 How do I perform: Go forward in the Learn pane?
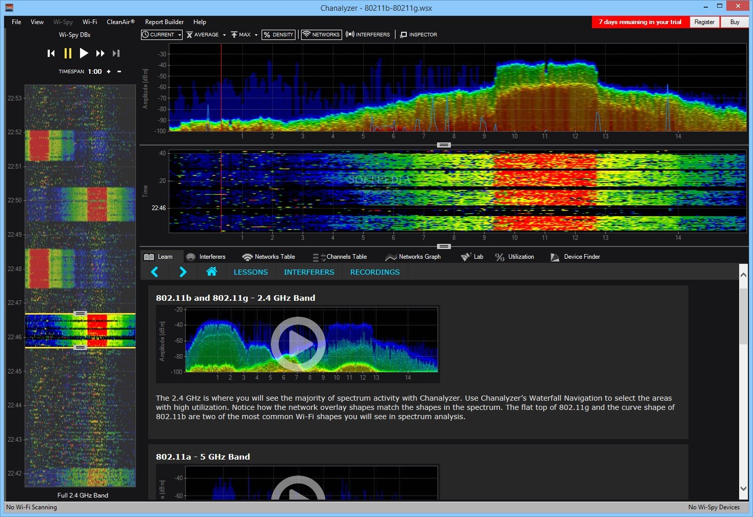coord(183,272)
